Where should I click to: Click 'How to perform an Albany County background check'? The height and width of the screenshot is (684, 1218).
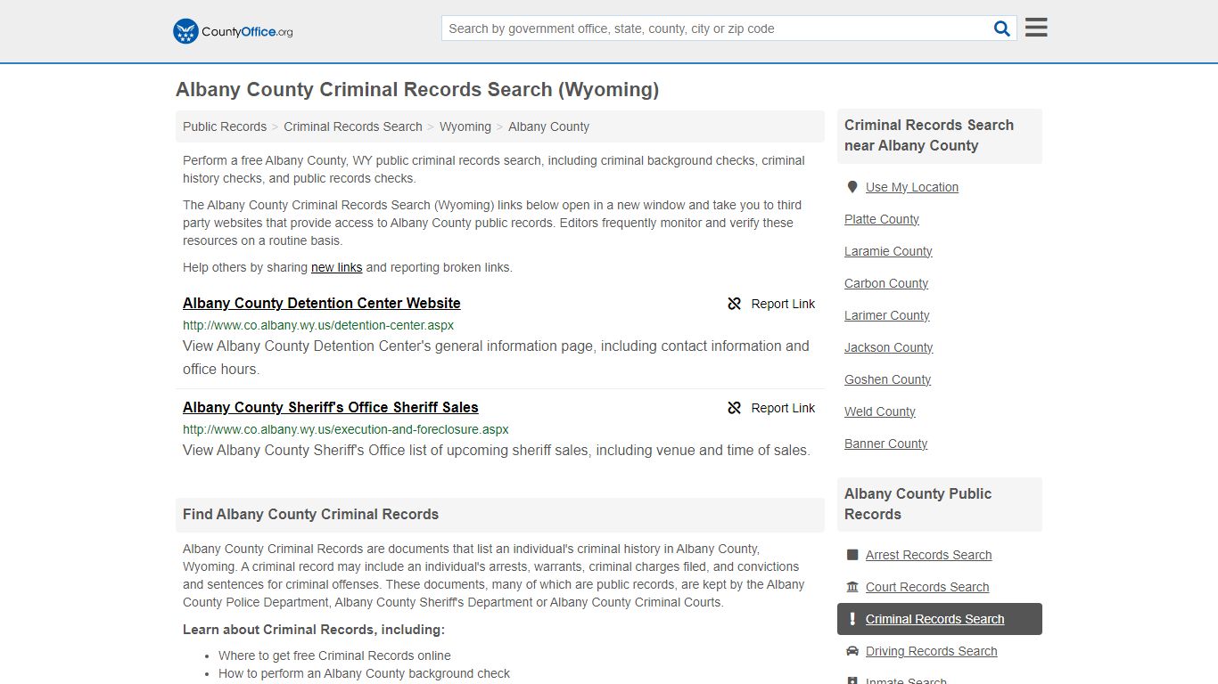pos(365,673)
